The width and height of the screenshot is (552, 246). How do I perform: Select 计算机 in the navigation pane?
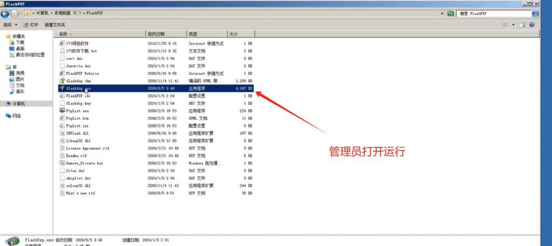(x=19, y=104)
